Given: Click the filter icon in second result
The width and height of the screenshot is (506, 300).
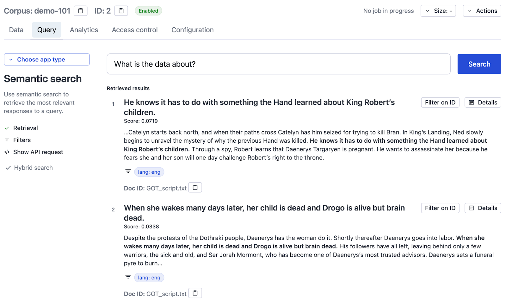Looking at the screenshot, I should (128, 277).
